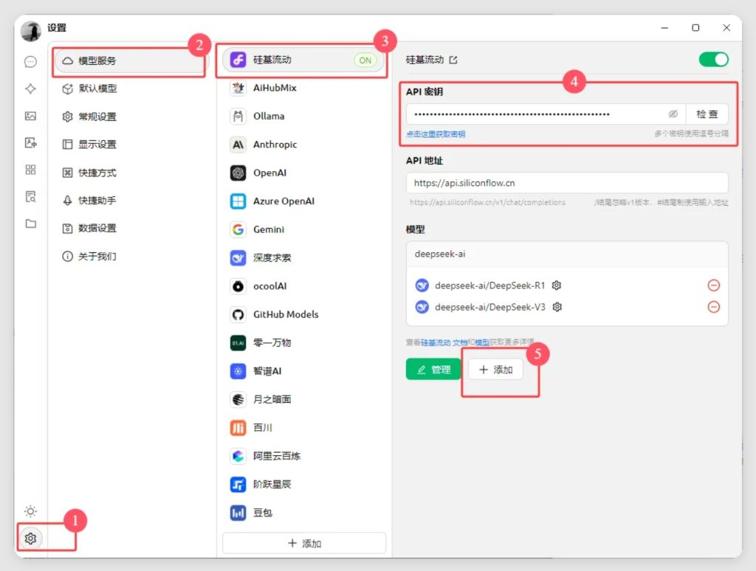
Task: Choose the Gemini provider
Action: [x=303, y=229]
